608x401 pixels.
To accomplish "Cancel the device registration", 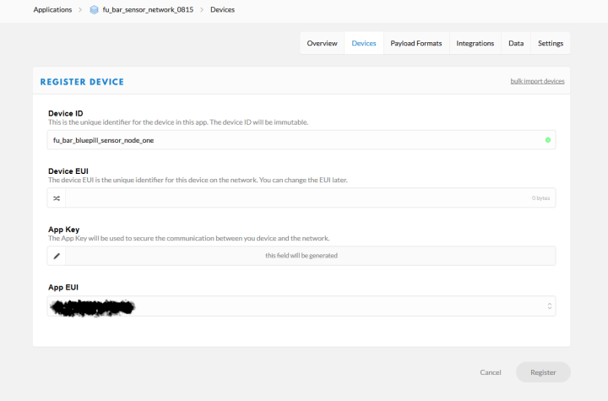I will [490, 372].
